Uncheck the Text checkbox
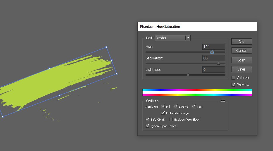Screen dimensions: 273x151 point(193,106)
